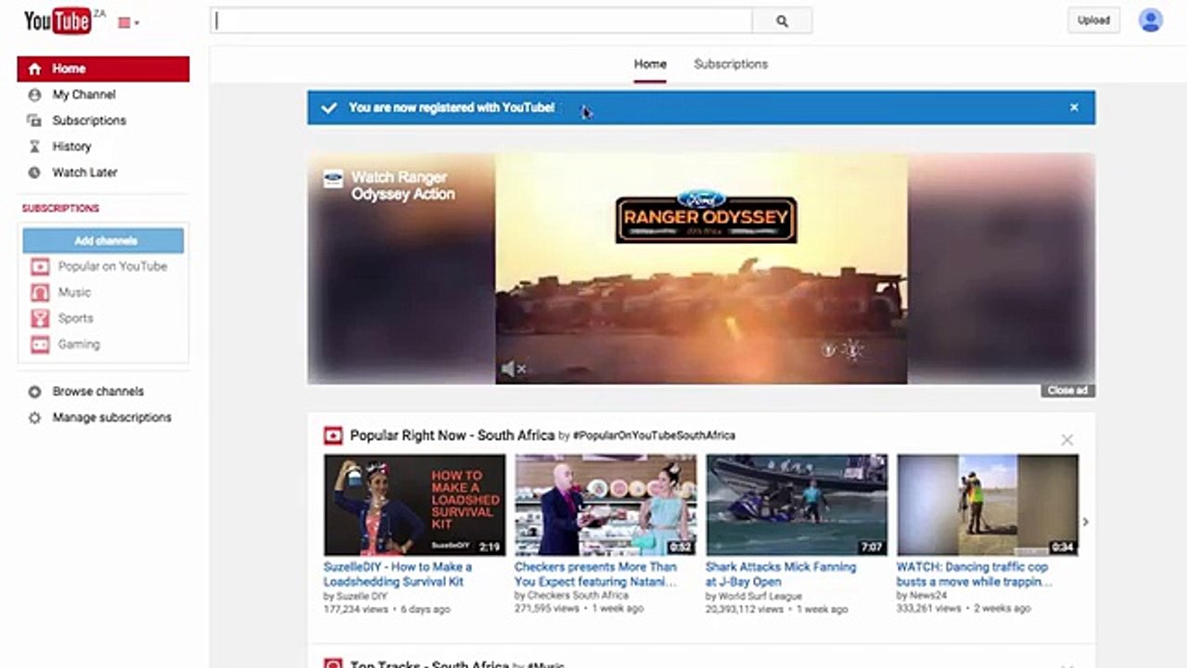
Task: Open the Popular on YouTube channel
Action: point(112,266)
